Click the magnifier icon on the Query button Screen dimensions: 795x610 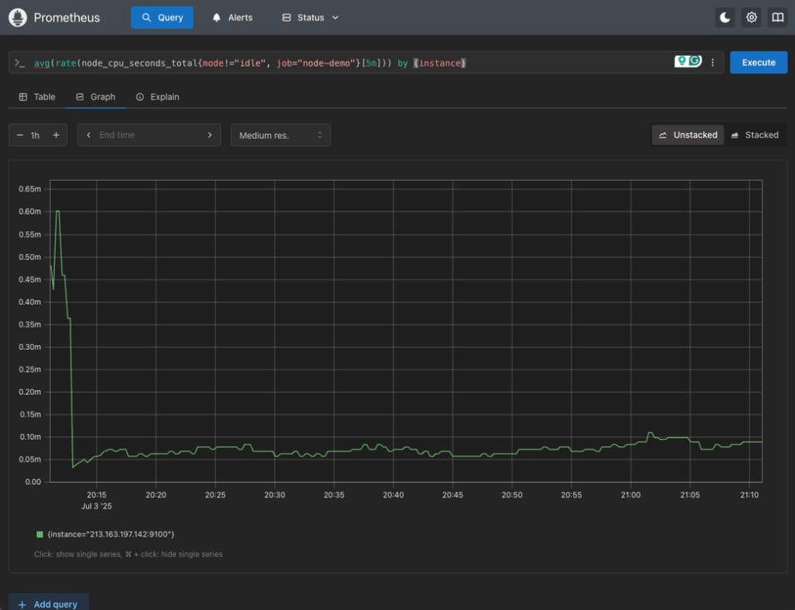coord(147,17)
